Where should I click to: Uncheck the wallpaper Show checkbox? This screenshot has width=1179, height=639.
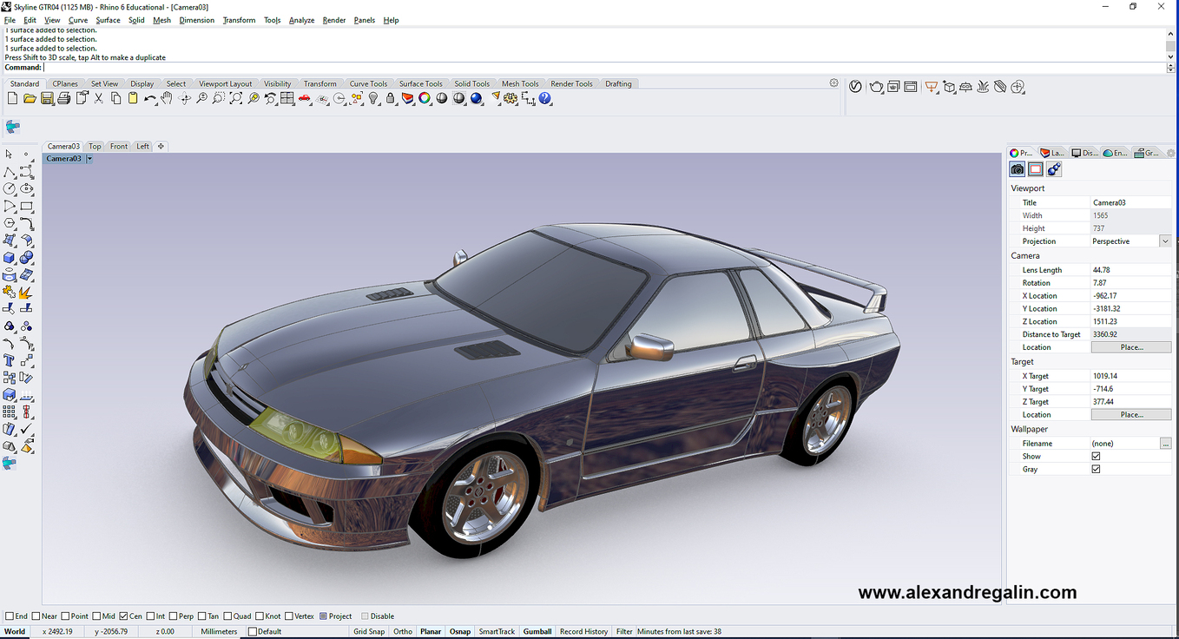pyautogui.click(x=1096, y=456)
